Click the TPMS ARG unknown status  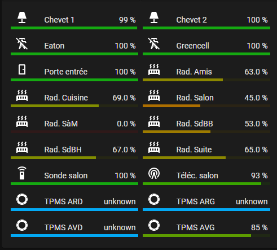pos(252,201)
